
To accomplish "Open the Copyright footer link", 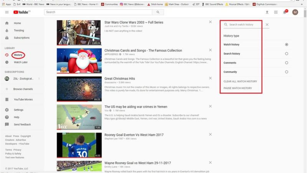I will pyautogui.click(x=26, y=136).
